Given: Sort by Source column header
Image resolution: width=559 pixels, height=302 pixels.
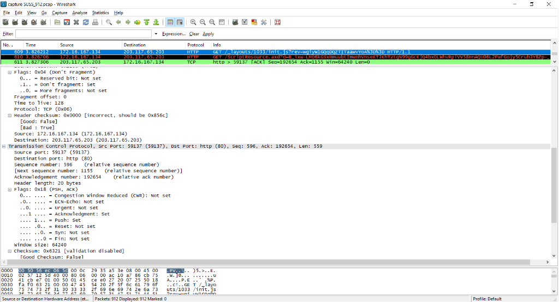Looking at the screenshot, I should coord(90,45).
